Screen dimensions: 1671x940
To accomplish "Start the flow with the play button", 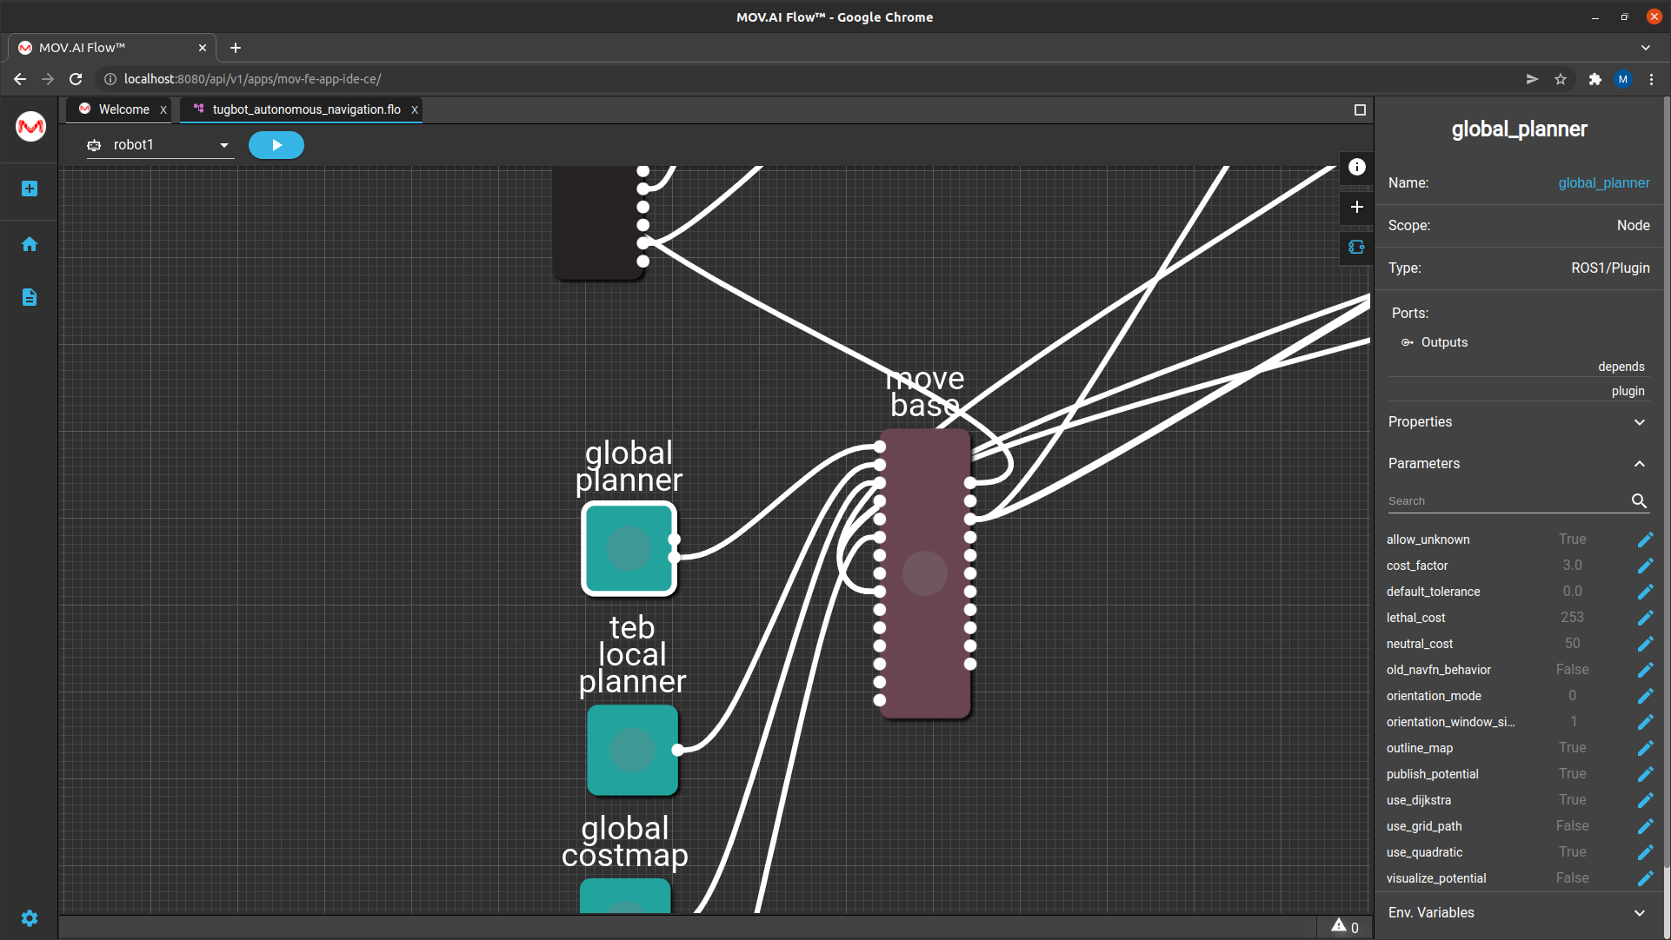I will click(276, 145).
